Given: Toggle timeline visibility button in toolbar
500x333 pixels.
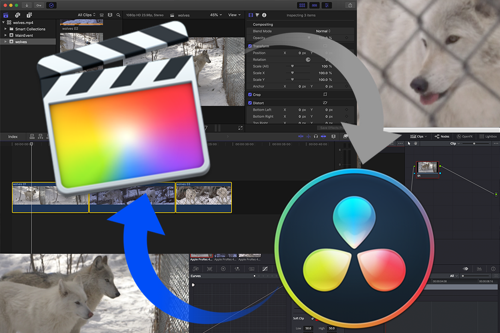Looking at the screenshot, I should click(x=314, y=5).
